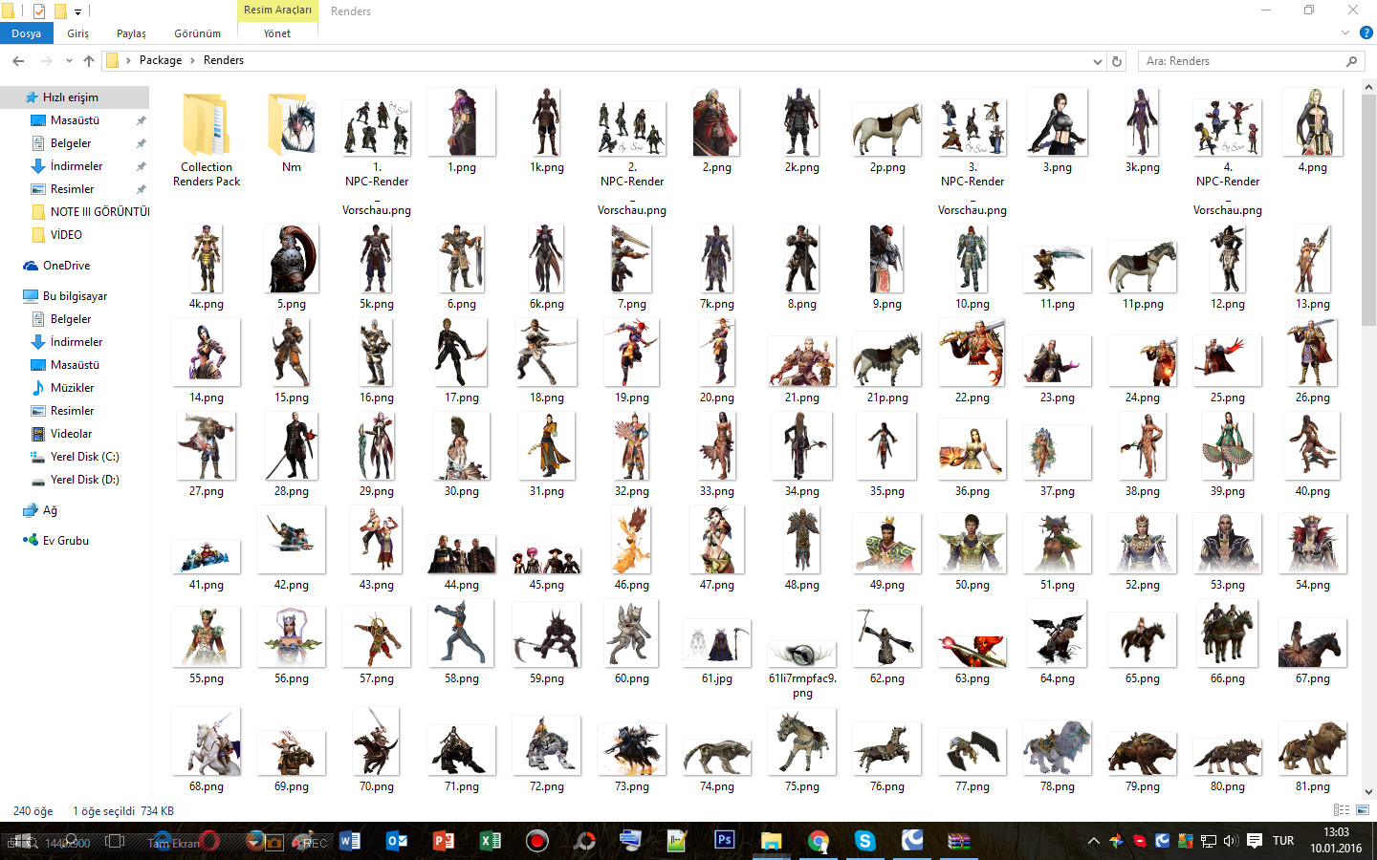Open Masaüstü under Hızlı erişim
Viewport: 1377px width, 860px height.
coord(75,120)
